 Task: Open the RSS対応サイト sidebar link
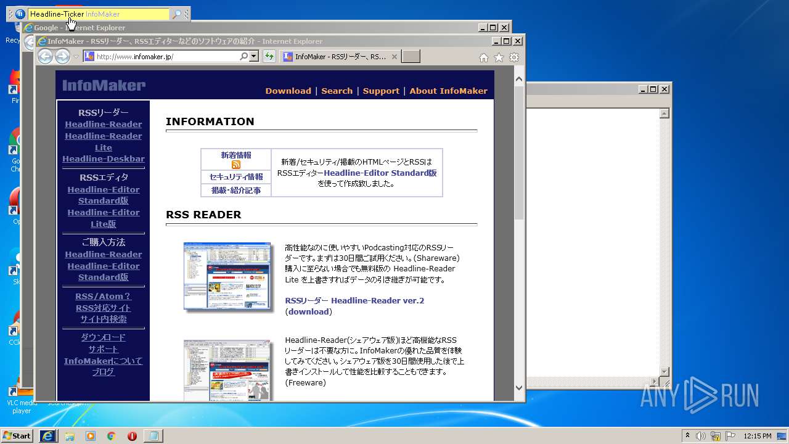click(104, 308)
